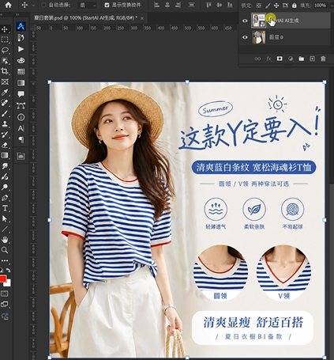Viewport: 334px width, 360px height.
Task: Click the Home icon in options bar
Action: [8, 5]
